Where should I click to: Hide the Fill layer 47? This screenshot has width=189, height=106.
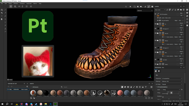pos(156,29)
